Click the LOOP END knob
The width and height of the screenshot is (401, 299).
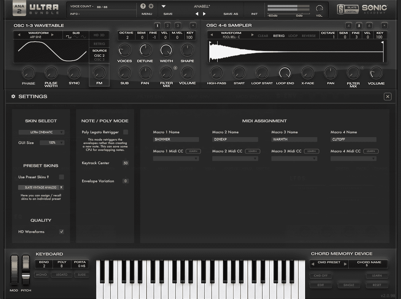tap(285, 73)
